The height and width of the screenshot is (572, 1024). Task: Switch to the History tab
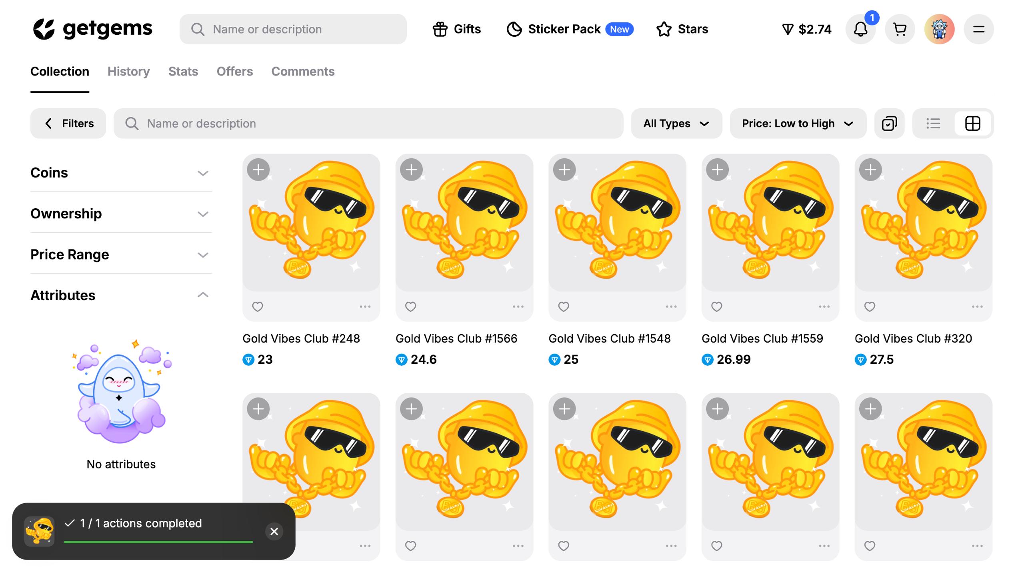point(128,72)
